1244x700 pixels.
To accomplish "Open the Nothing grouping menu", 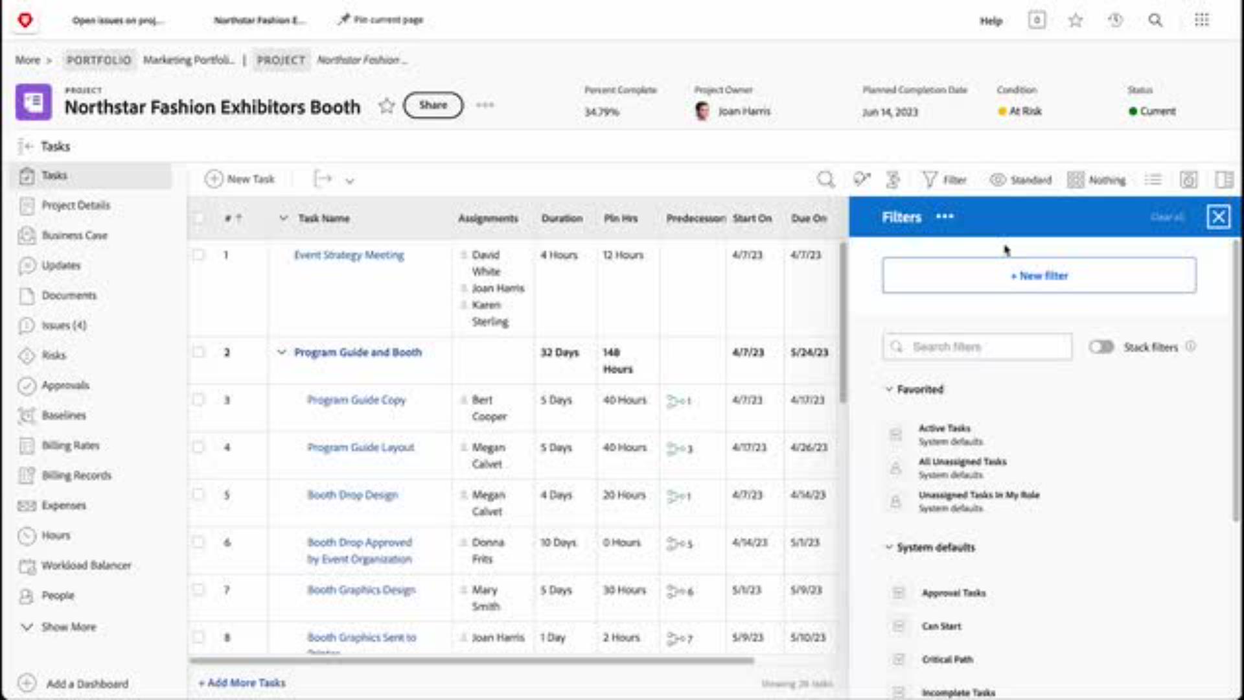I will point(1096,180).
